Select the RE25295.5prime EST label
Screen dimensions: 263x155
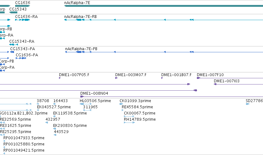15,132
